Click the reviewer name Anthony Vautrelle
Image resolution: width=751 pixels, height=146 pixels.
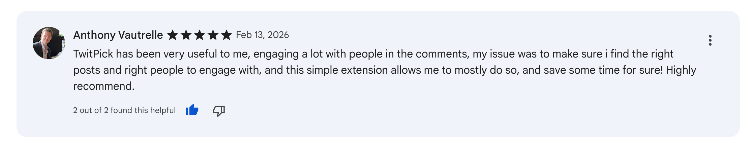[118, 35]
